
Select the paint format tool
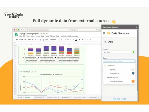pos(25,40)
